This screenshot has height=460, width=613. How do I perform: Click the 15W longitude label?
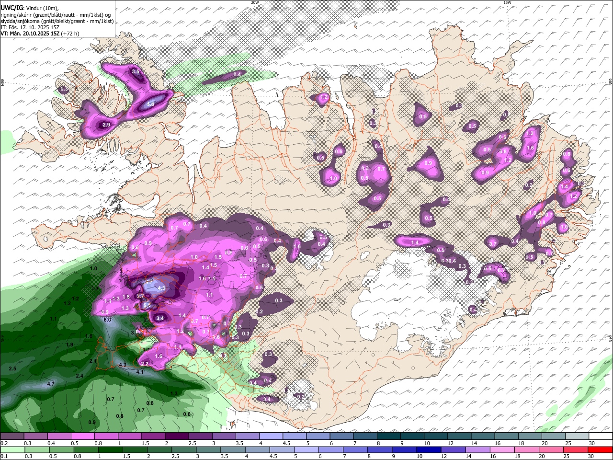click(508, 2)
